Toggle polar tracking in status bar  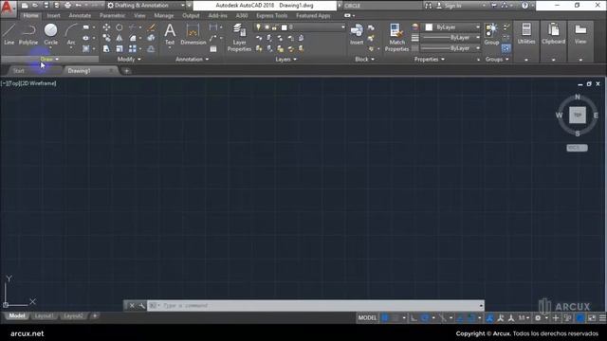(x=425, y=318)
